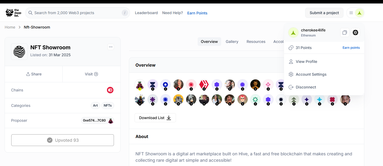This screenshot has width=383, height=166.
Task: Open Earn Points in top navigation
Action: pyautogui.click(x=197, y=13)
